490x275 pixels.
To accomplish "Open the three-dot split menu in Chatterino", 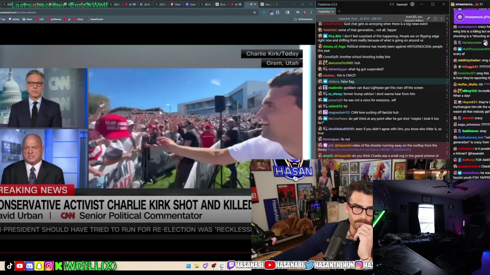I will [442, 18].
